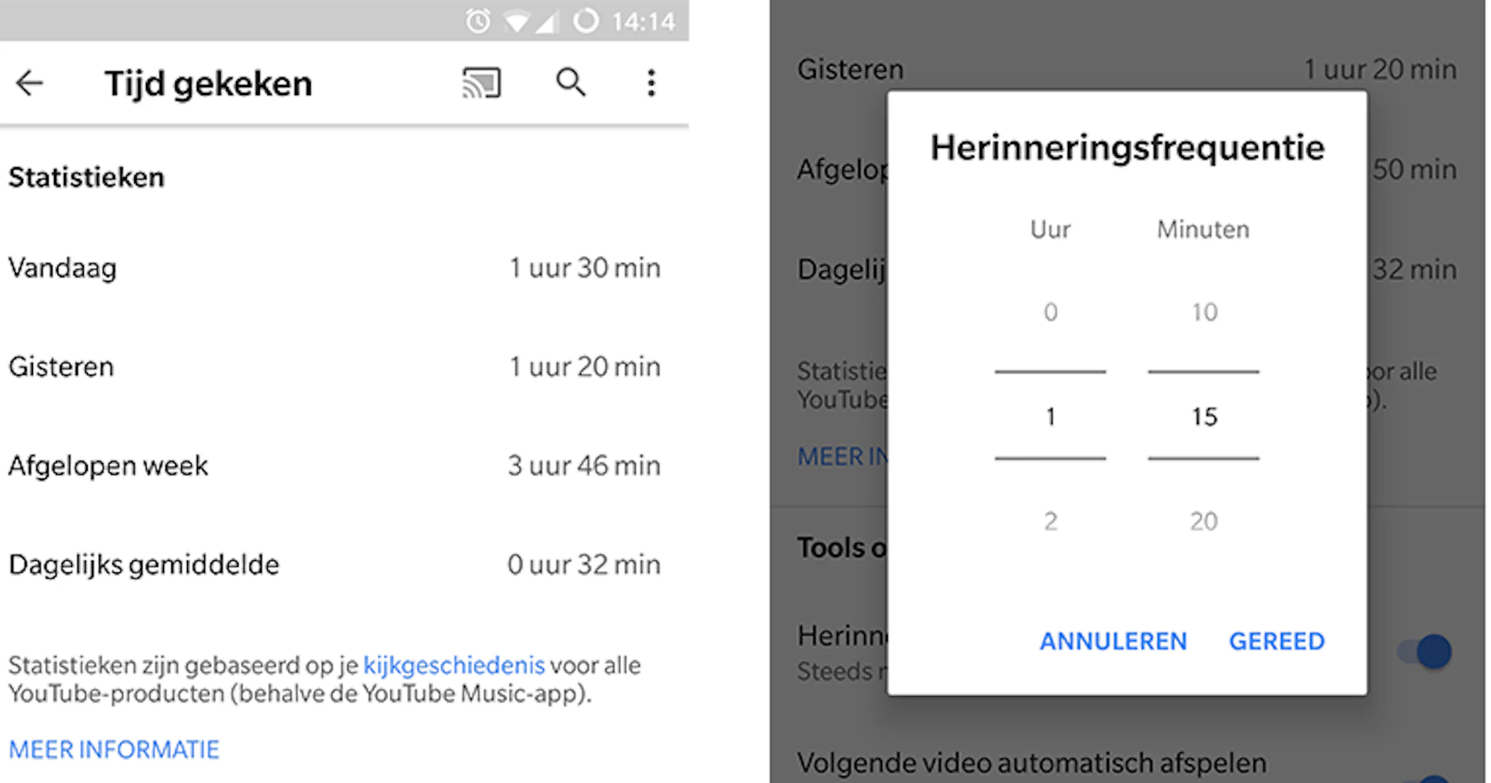The width and height of the screenshot is (1491, 783).
Task: Tap the Uur column label
Action: point(1051,230)
